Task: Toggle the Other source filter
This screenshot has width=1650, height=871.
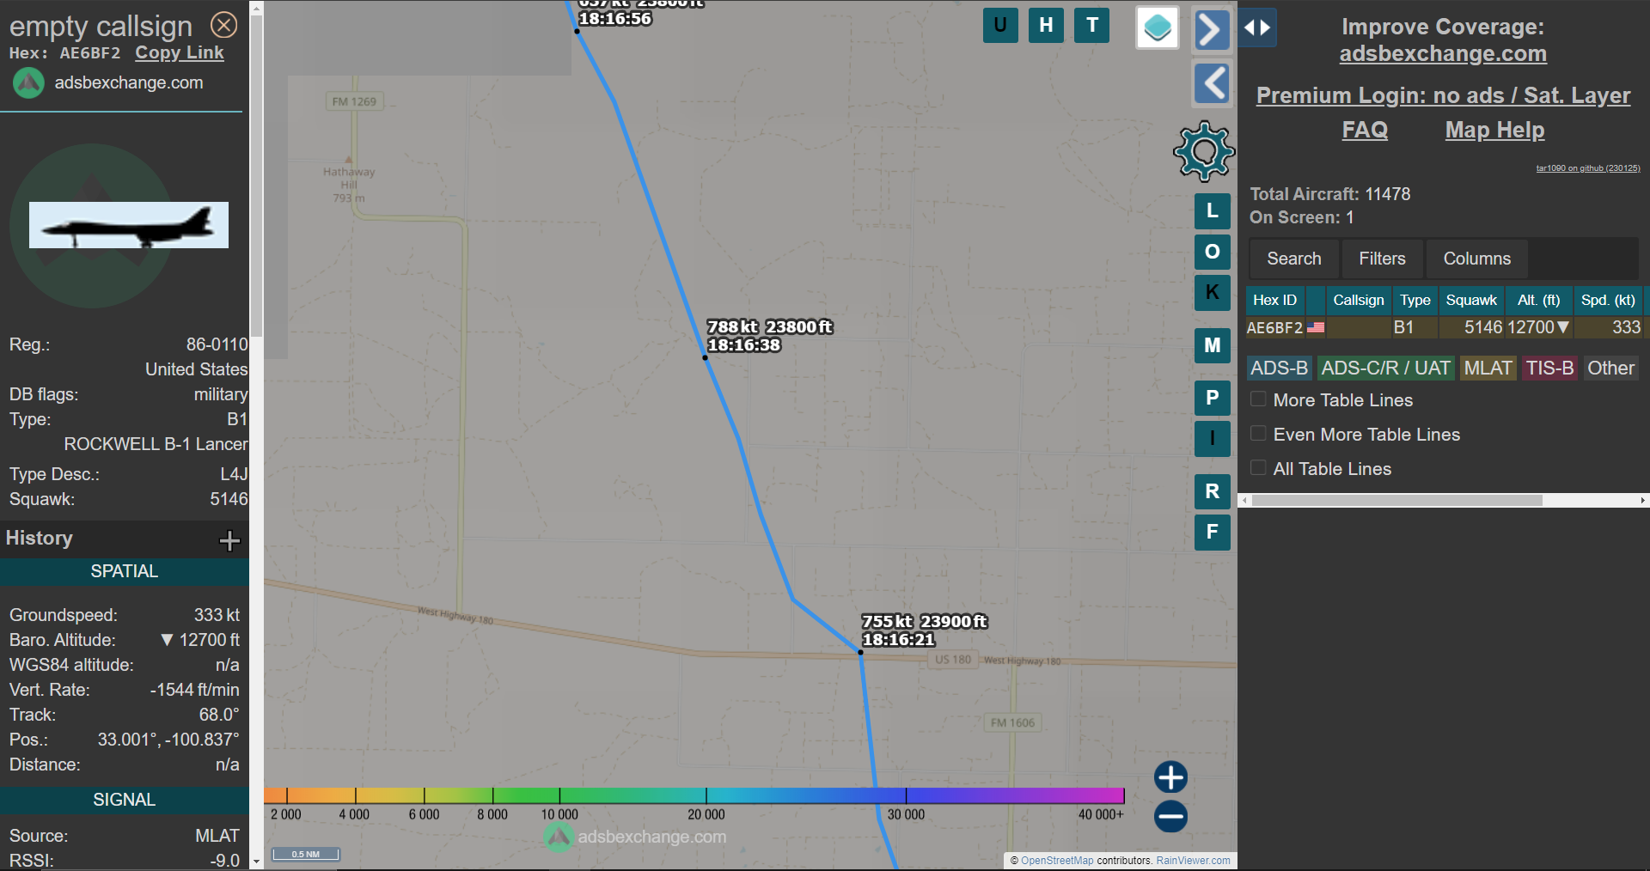Action: (x=1610, y=368)
